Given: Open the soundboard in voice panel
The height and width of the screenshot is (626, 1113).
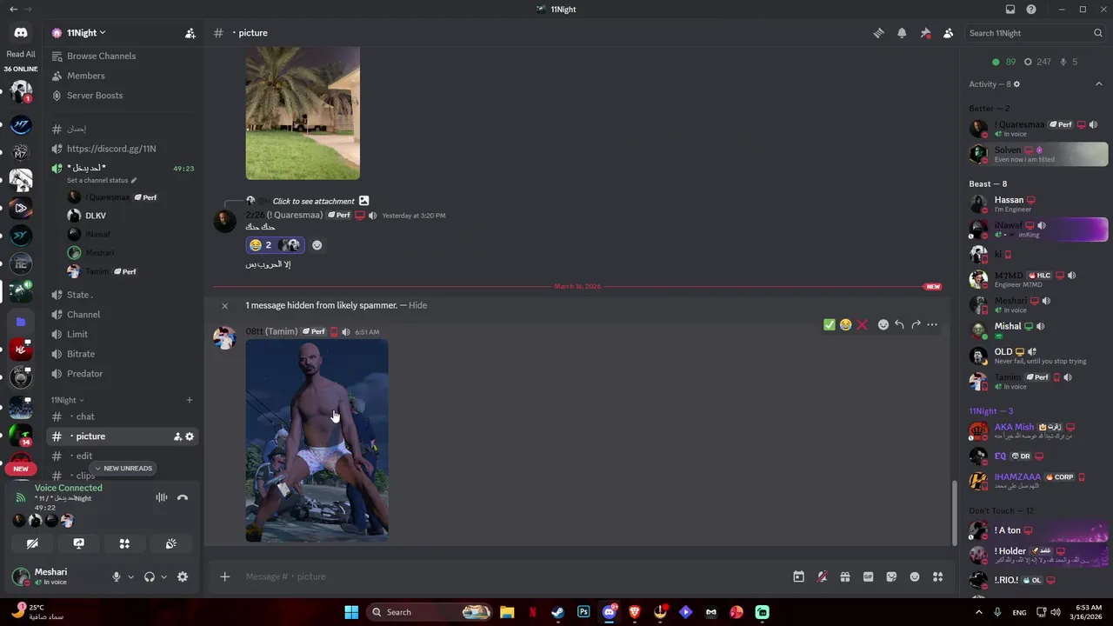Looking at the screenshot, I should [171, 543].
